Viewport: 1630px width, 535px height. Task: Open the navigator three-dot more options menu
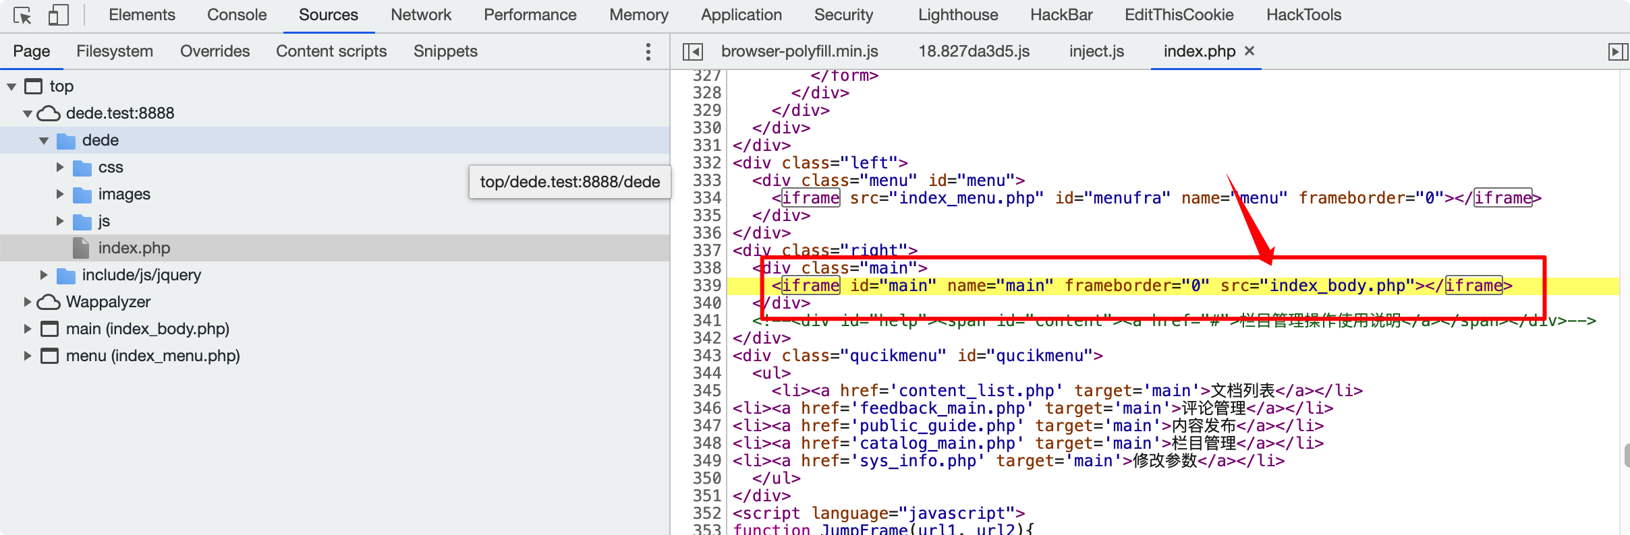pyautogui.click(x=648, y=52)
